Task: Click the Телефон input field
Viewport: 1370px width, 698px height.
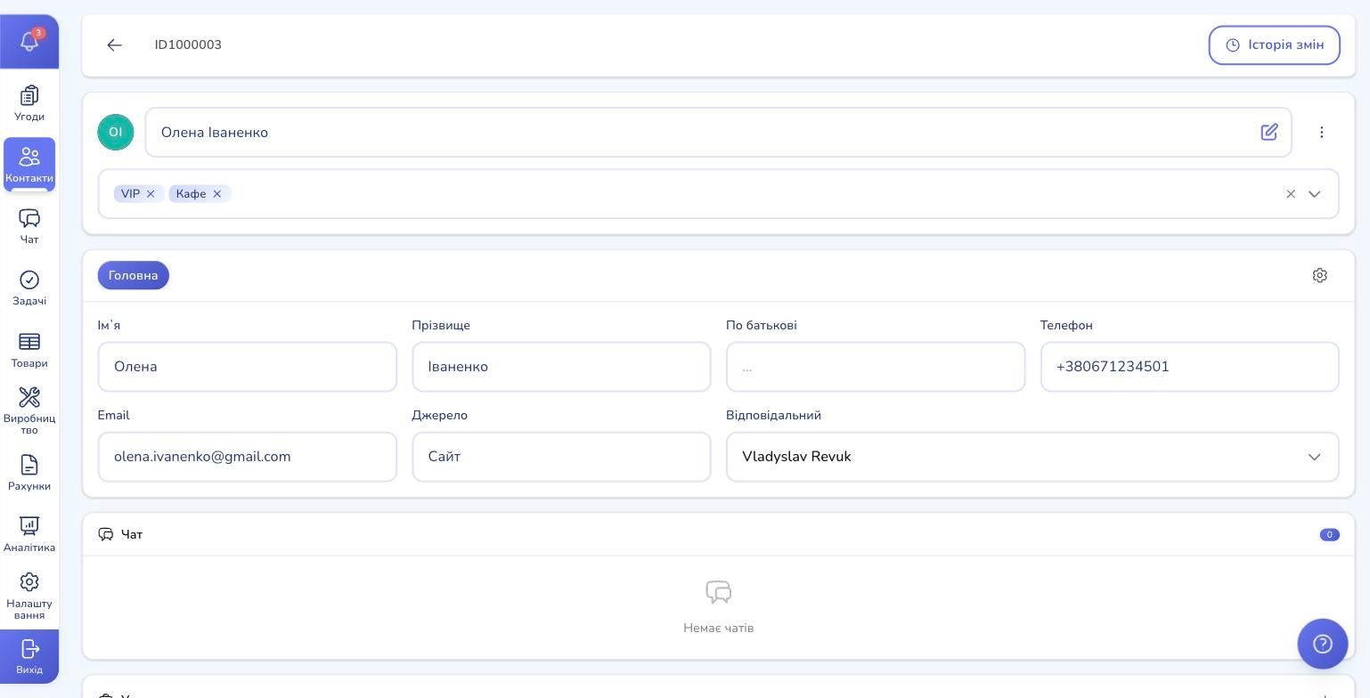Action: pos(1190,367)
